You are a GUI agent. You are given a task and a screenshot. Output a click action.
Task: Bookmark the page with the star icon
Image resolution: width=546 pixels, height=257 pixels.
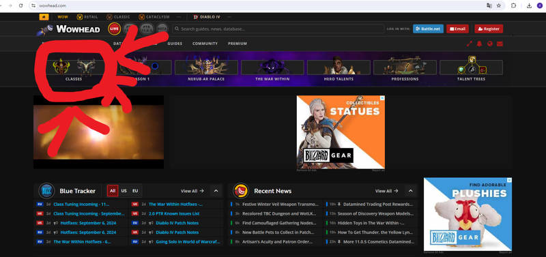(x=499, y=5)
